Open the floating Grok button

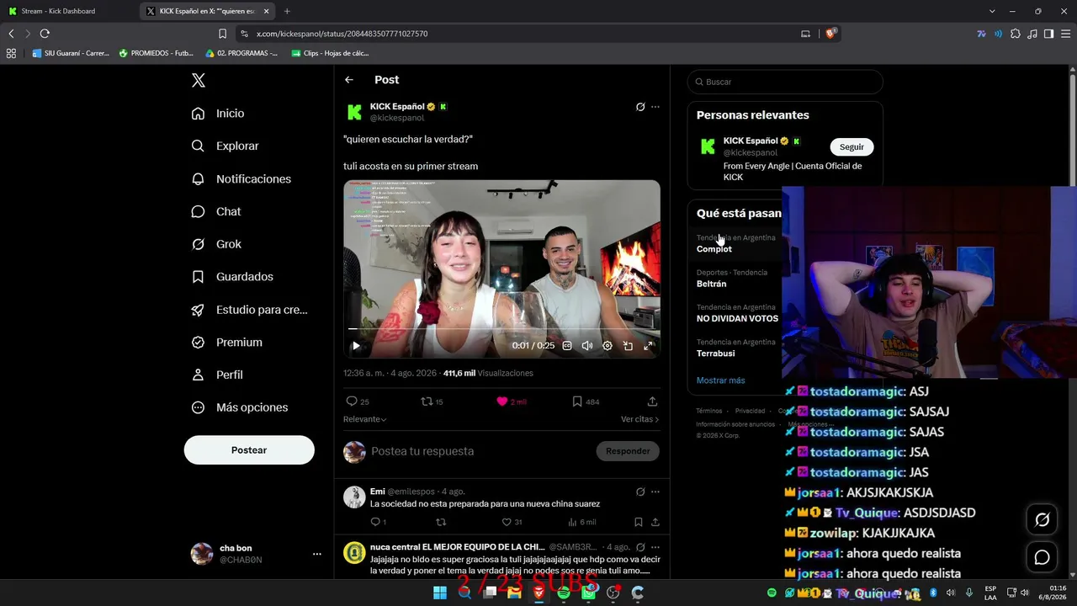1042,520
